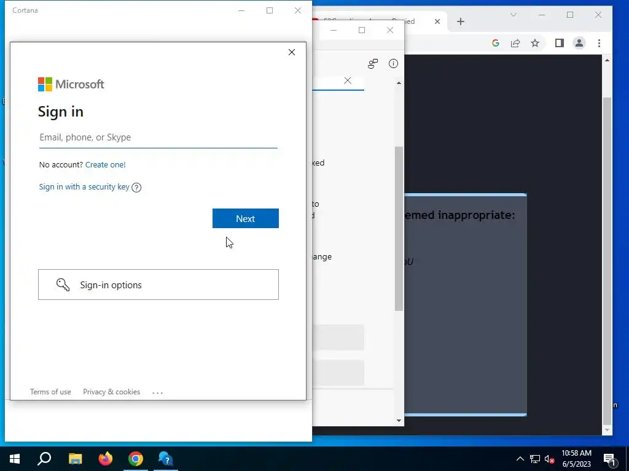Screen dimensions: 629x471
Task: Open Sign-in options
Action: 158,285
